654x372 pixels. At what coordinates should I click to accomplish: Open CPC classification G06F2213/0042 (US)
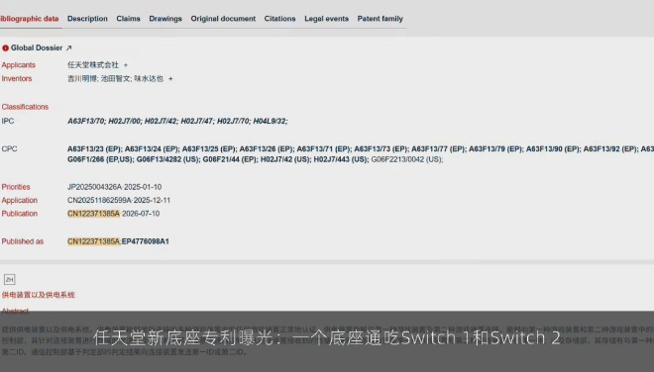pyautogui.click(x=407, y=159)
